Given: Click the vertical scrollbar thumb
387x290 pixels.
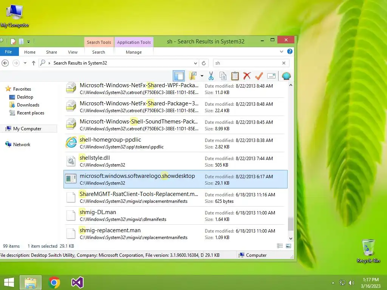Looking at the screenshot, I should point(291,224).
